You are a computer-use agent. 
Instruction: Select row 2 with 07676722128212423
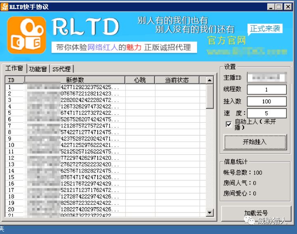(106, 94)
